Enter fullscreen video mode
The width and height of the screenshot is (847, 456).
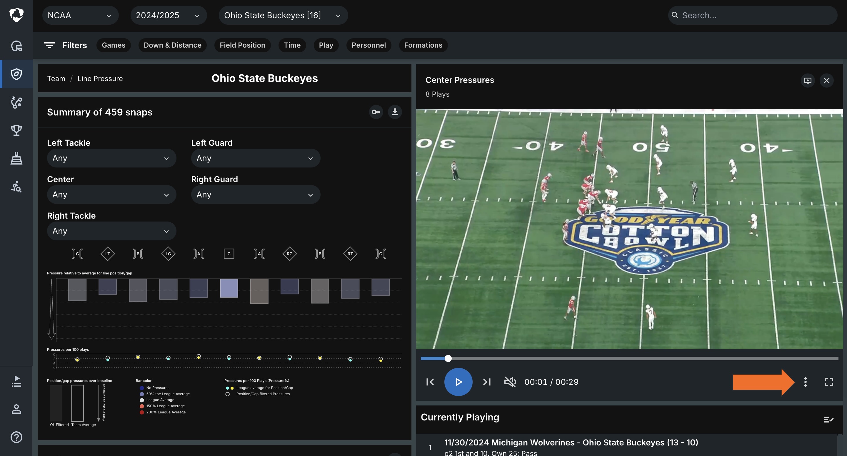click(x=829, y=382)
